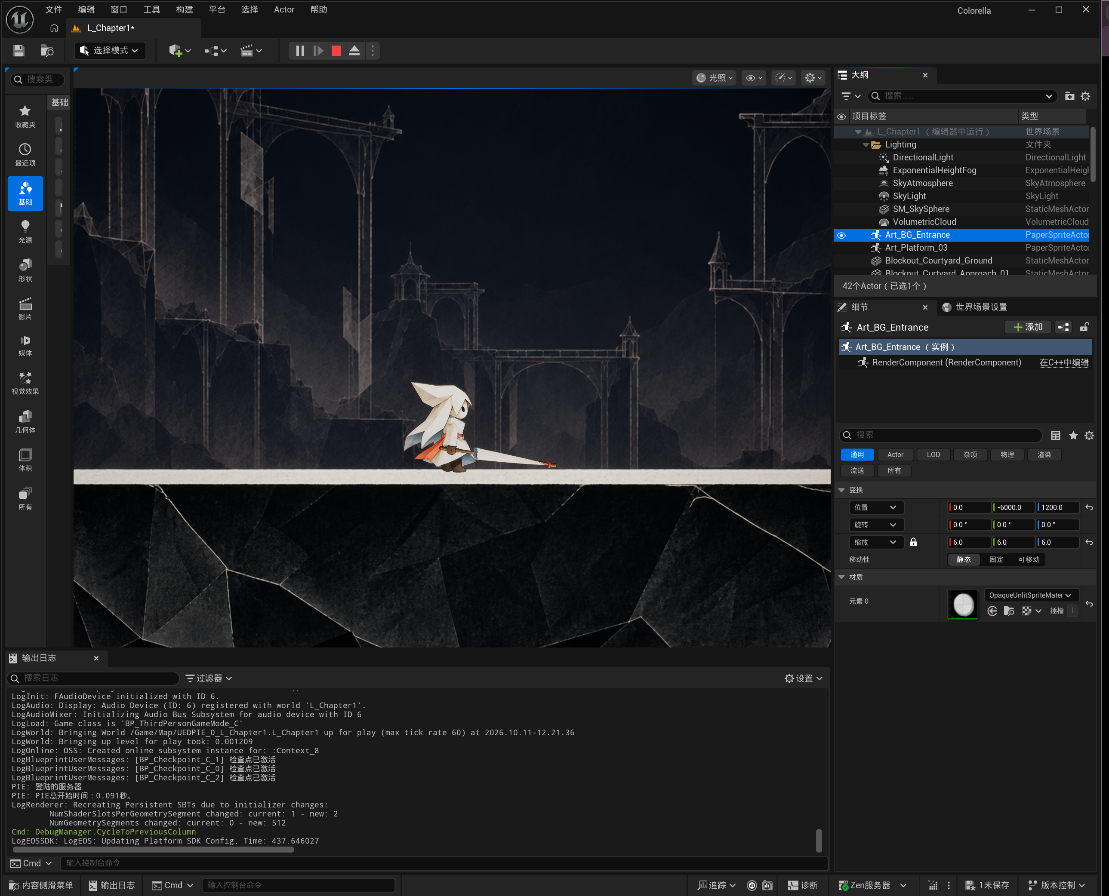Set mobility to Stationary
The width and height of the screenshot is (1109, 896).
(x=996, y=559)
